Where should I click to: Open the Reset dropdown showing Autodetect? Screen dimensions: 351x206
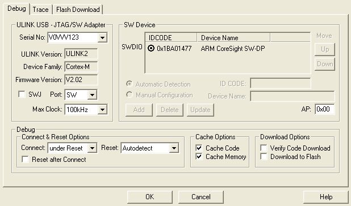click(x=174, y=148)
